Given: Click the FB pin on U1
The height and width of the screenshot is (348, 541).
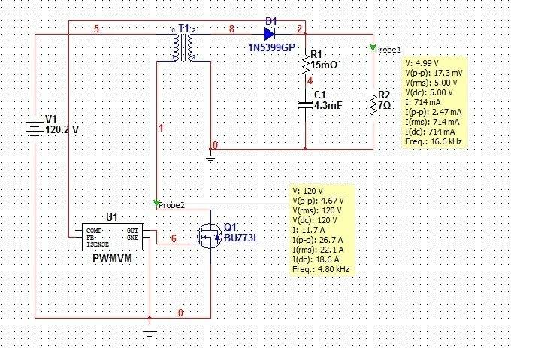Looking at the screenshot, I should (90, 238).
